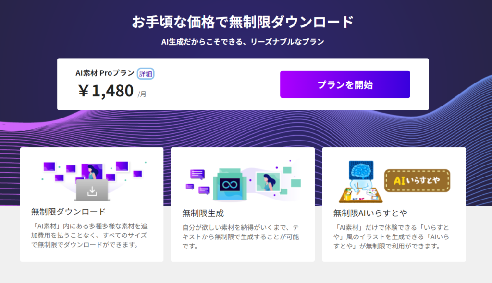Click the 詳細 badge beside Proプラン
Image resolution: width=492 pixels, height=283 pixels.
coord(146,73)
